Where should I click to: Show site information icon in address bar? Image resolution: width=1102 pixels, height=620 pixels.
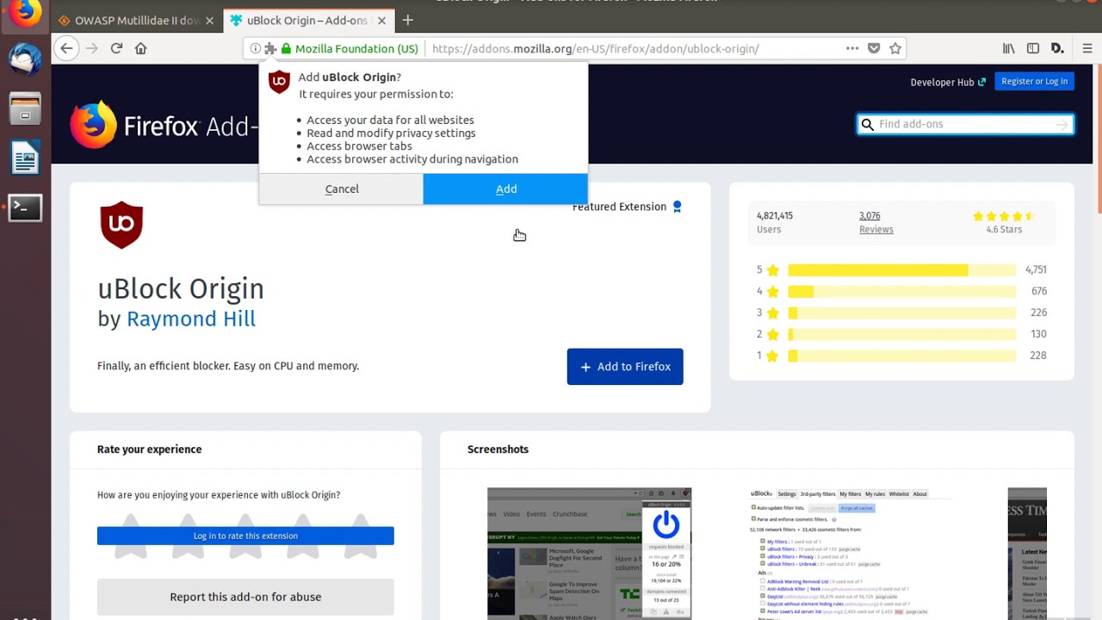point(255,49)
